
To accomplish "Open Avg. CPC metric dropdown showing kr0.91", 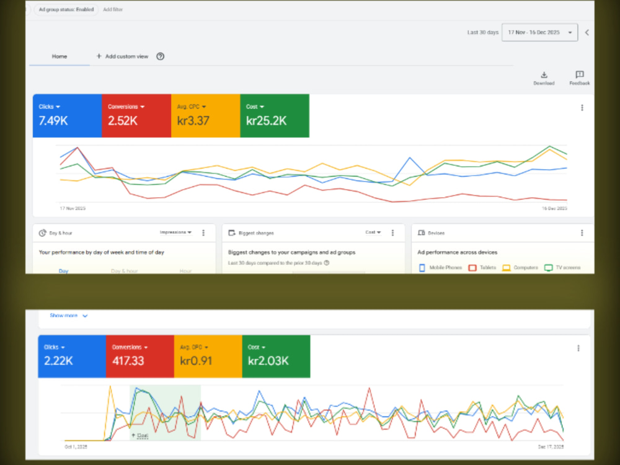I will 193,347.
